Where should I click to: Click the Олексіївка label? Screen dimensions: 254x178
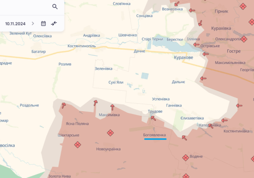tap(43, 36)
